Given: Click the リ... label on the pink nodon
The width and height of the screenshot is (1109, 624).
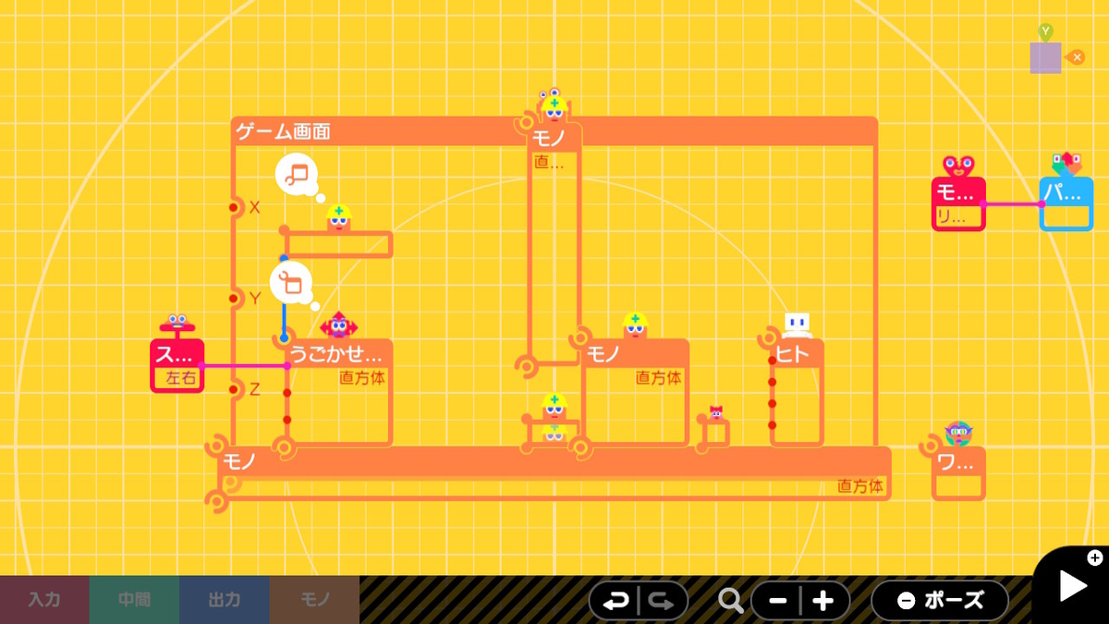Looking at the screenshot, I should pos(952,217).
